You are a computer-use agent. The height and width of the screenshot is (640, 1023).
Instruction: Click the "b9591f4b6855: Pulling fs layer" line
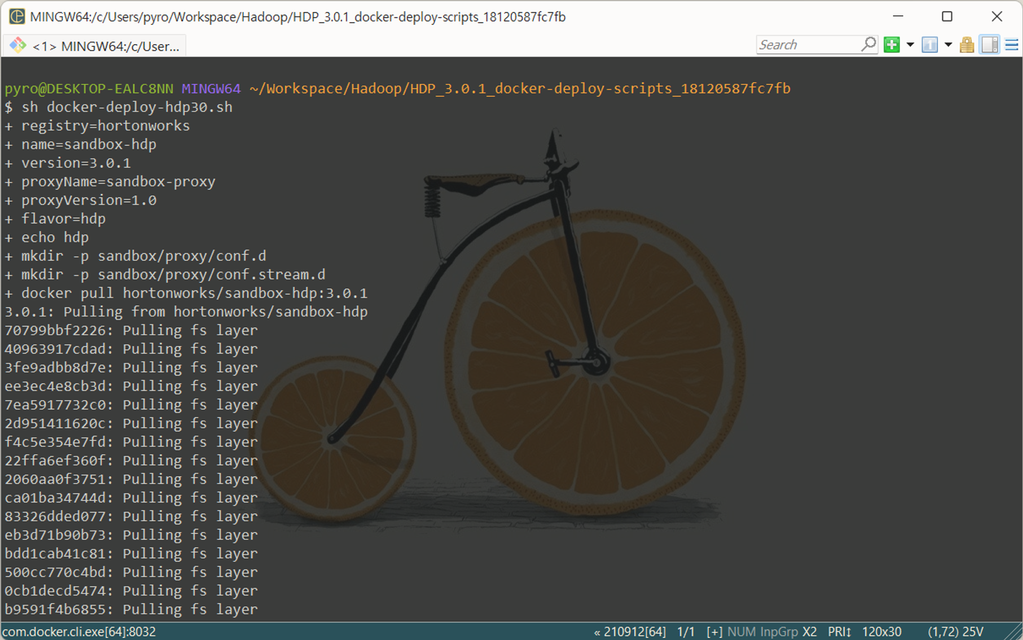click(x=131, y=609)
